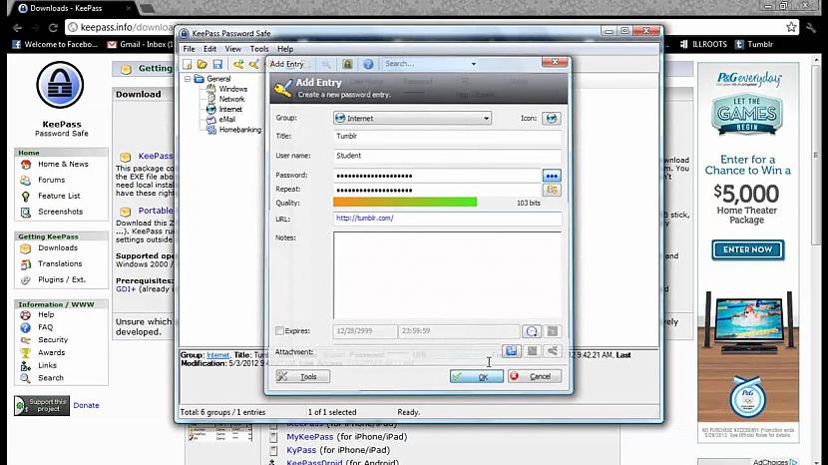Image resolution: width=828 pixels, height=465 pixels.
Task: Click the browser bookmark star icon
Action: [x=791, y=27]
